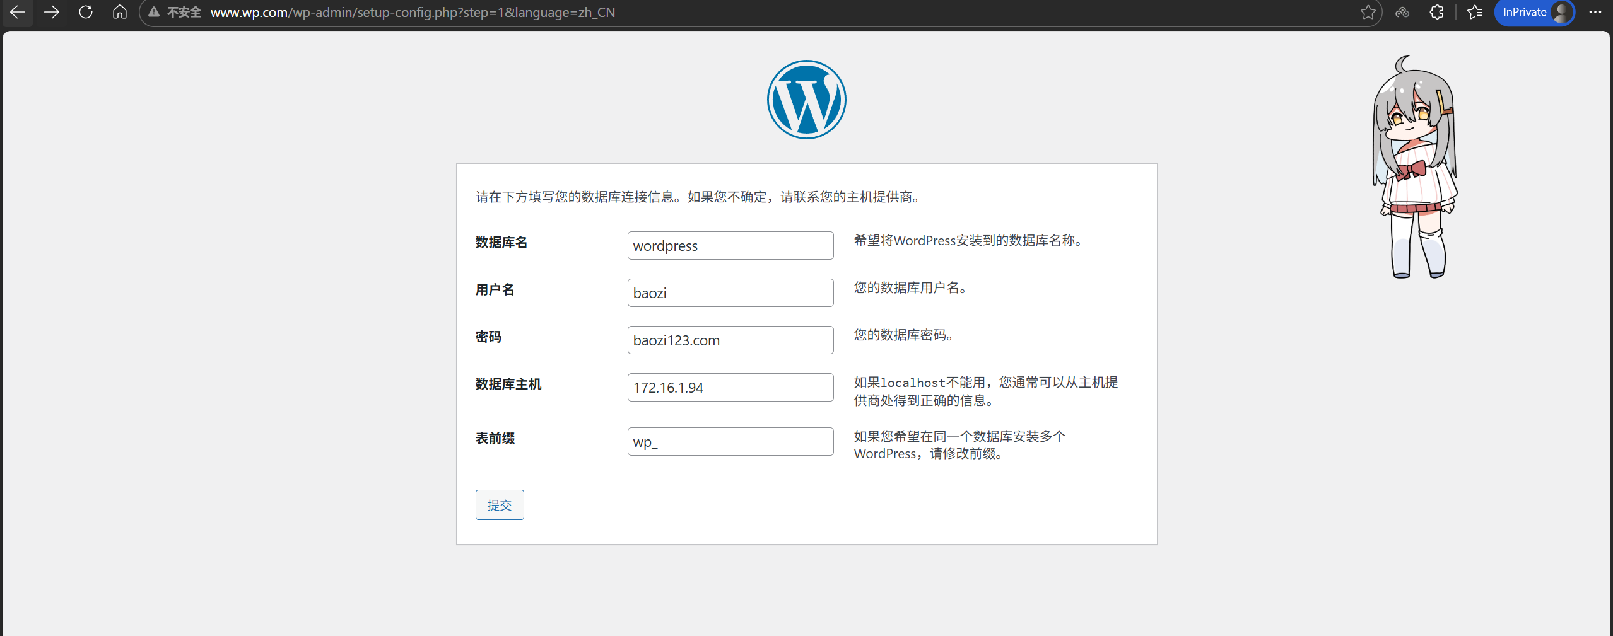The width and height of the screenshot is (1613, 636).
Task: Click the 数据库主机 label
Action: click(x=508, y=384)
